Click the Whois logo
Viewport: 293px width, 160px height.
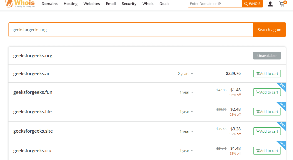(x=20, y=3)
